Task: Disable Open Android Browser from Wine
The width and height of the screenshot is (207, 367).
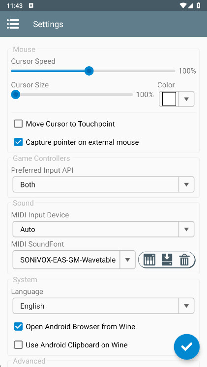Action: (18, 326)
